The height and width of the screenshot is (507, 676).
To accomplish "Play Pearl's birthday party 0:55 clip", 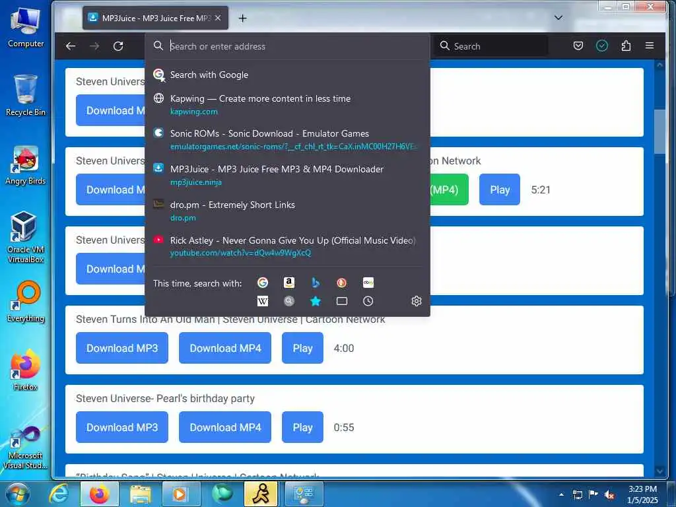I will click(302, 427).
